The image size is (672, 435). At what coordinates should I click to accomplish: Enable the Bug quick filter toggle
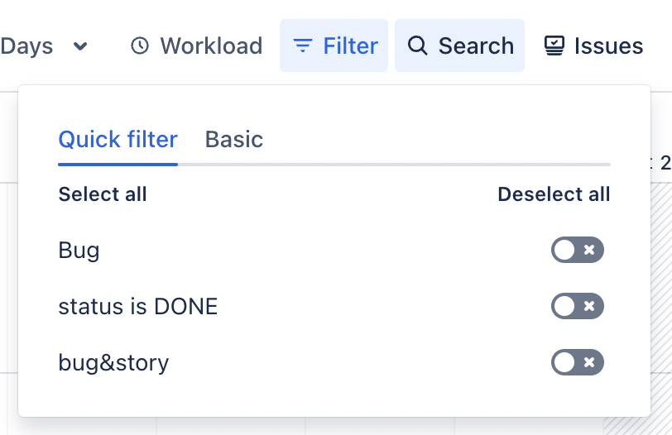(578, 250)
